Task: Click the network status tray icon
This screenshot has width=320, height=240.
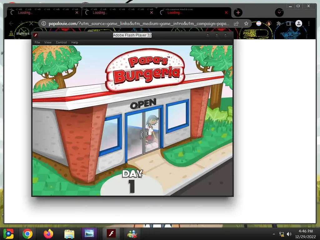Action: pyautogui.click(x=282, y=234)
